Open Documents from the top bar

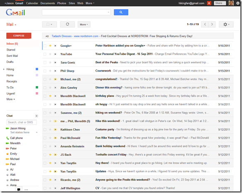click(x=48, y=3)
